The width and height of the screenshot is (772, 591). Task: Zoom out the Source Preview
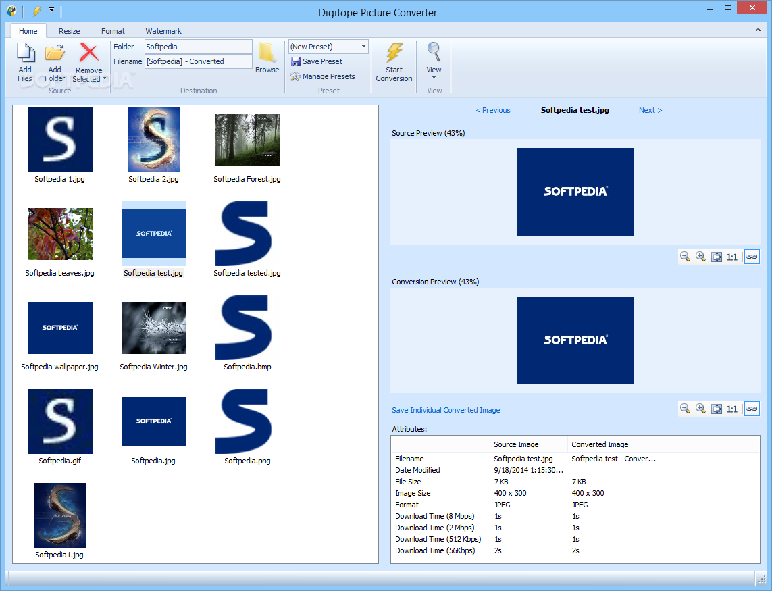(685, 257)
